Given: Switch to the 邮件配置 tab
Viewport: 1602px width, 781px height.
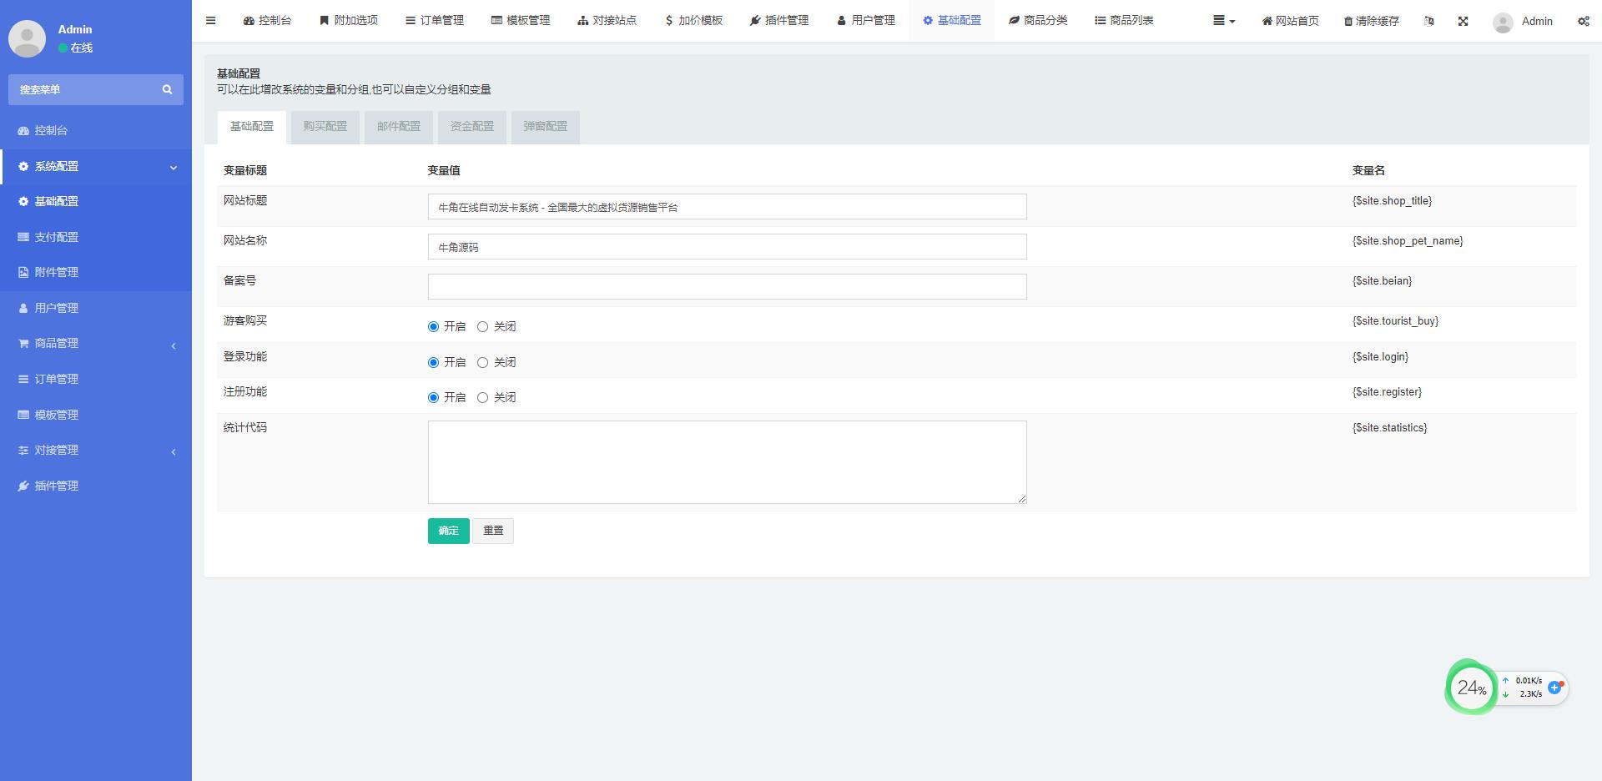Looking at the screenshot, I should point(398,127).
